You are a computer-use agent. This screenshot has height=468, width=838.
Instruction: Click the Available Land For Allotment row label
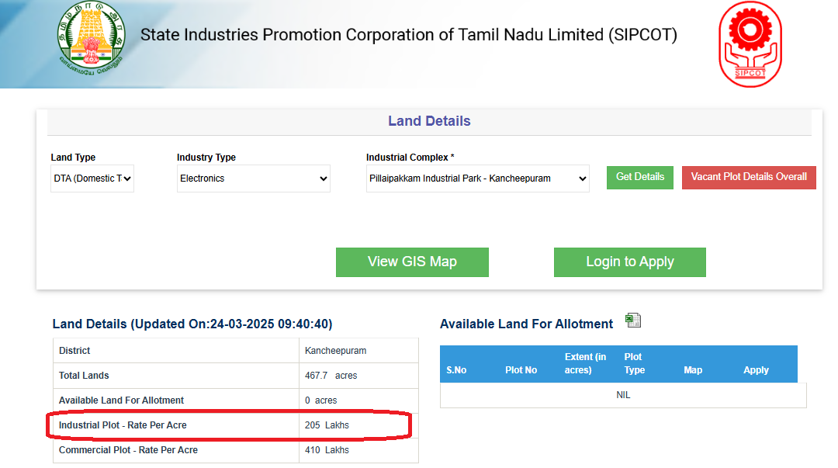121,400
